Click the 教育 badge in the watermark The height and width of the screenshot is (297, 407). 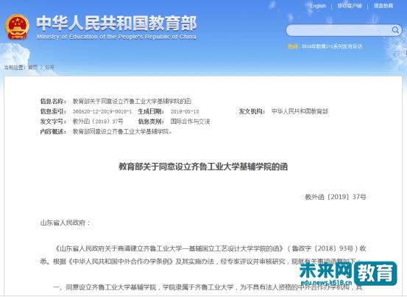coord(375,273)
